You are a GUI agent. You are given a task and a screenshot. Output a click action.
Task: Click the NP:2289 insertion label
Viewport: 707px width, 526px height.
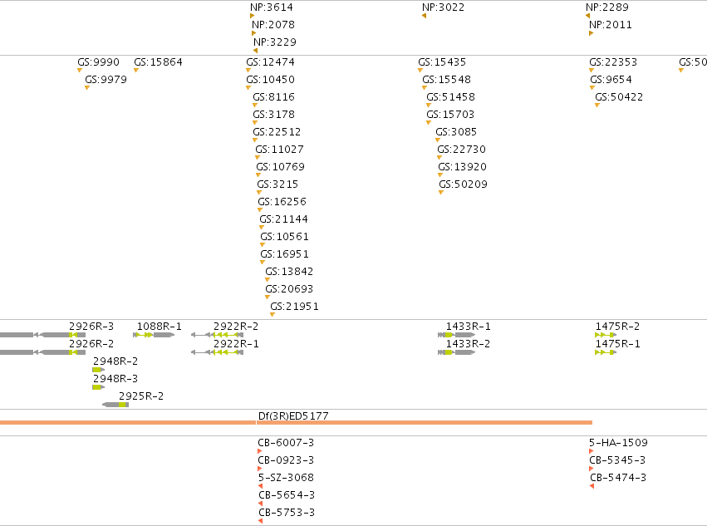point(607,7)
